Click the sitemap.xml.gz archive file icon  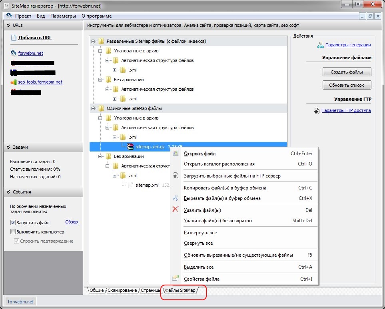(x=130, y=147)
